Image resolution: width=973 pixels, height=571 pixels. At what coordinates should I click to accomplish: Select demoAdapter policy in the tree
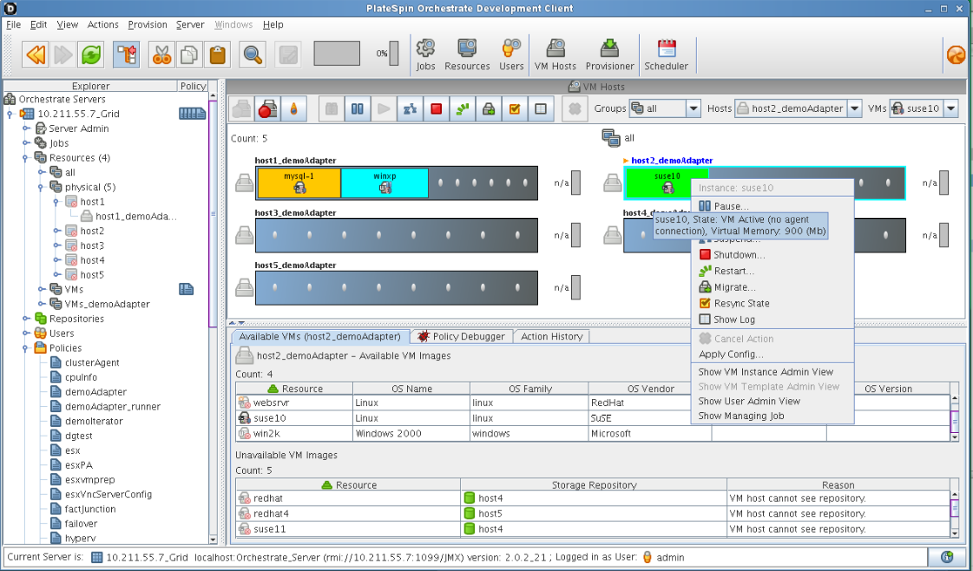[x=95, y=392]
